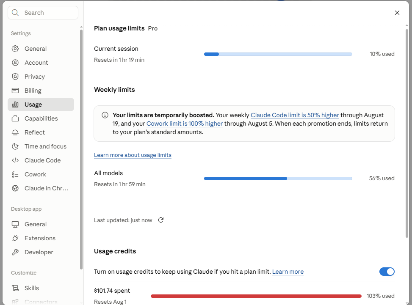This screenshot has height=305, width=412.
Task: Click 'Resets in 1 hr 59 min' text
Action: tap(119, 184)
